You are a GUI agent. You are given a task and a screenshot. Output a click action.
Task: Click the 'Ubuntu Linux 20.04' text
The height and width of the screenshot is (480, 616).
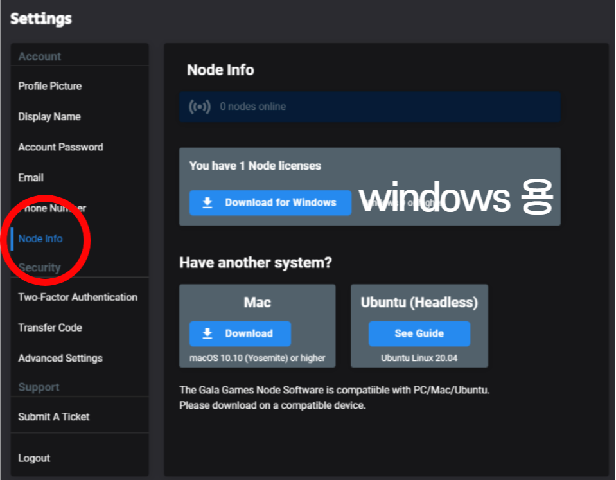[x=419, y=358]
